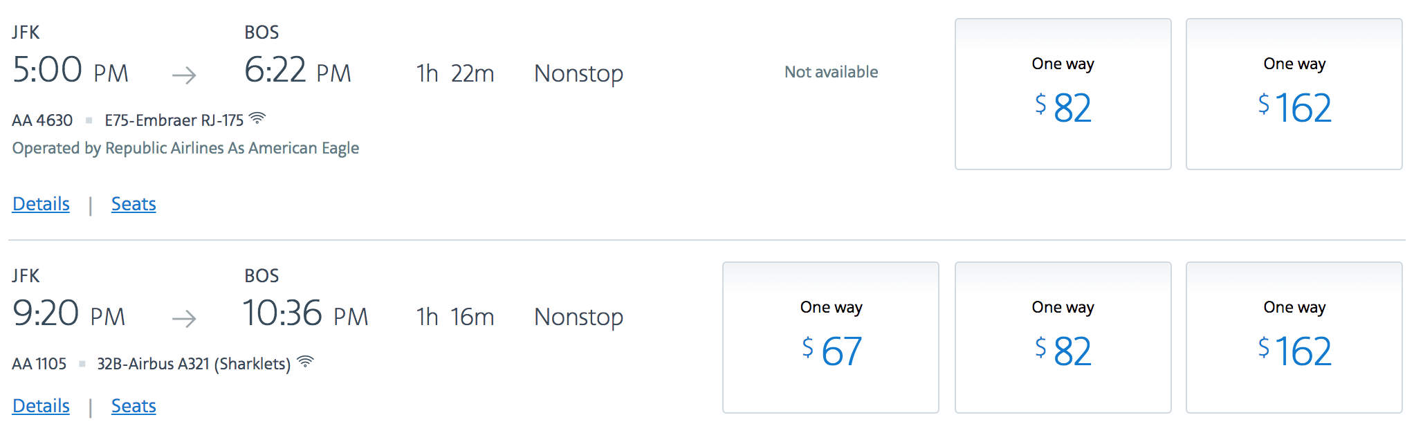Image resolution: width=1414 pixels, height=433 pixels.
Task: Select the $82 fare for the 5:00 PM flight
Action: coord(1063,94)
